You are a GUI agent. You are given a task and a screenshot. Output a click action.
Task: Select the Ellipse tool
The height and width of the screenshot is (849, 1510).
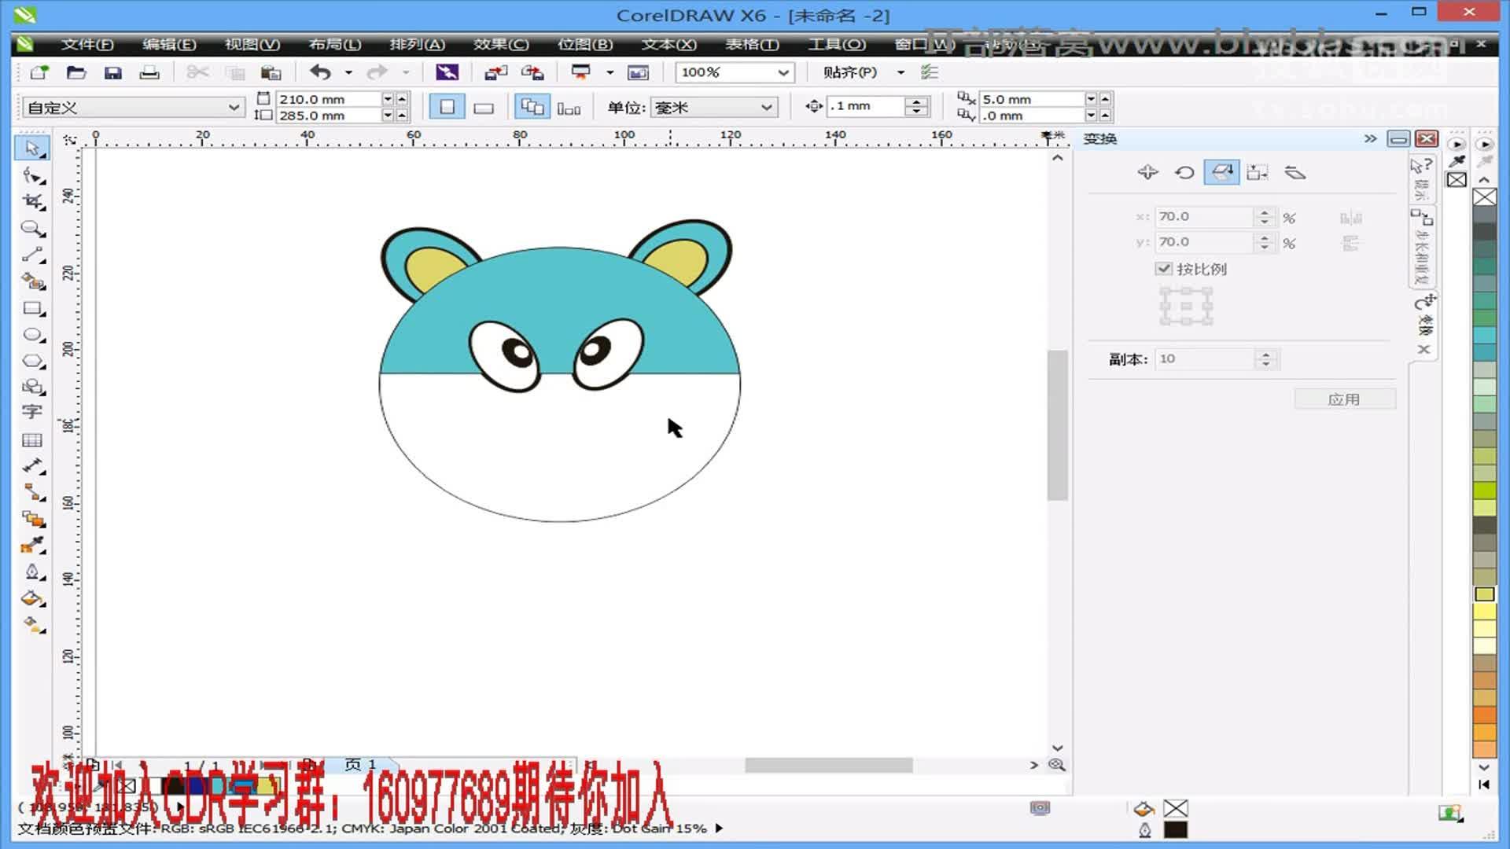coord(31,335)
